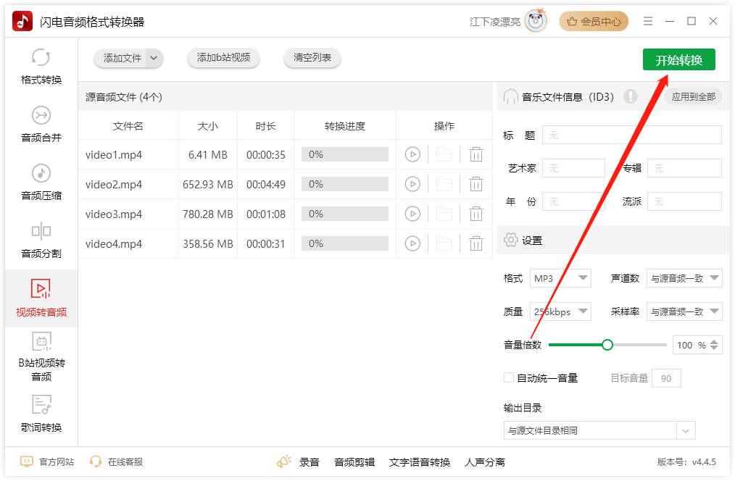Select the 音频压缩 compression tool
The width and height of the screenshot is (735, 481).
click(x=41, y=182)
